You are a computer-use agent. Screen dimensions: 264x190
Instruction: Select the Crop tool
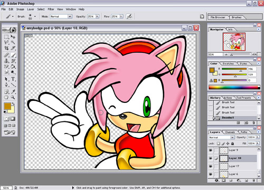coord(6,48)
